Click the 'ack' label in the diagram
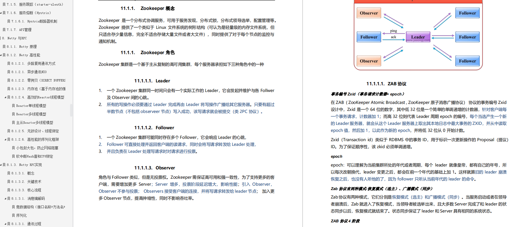This screenshot has width=520, height=227. coord(394,37)
